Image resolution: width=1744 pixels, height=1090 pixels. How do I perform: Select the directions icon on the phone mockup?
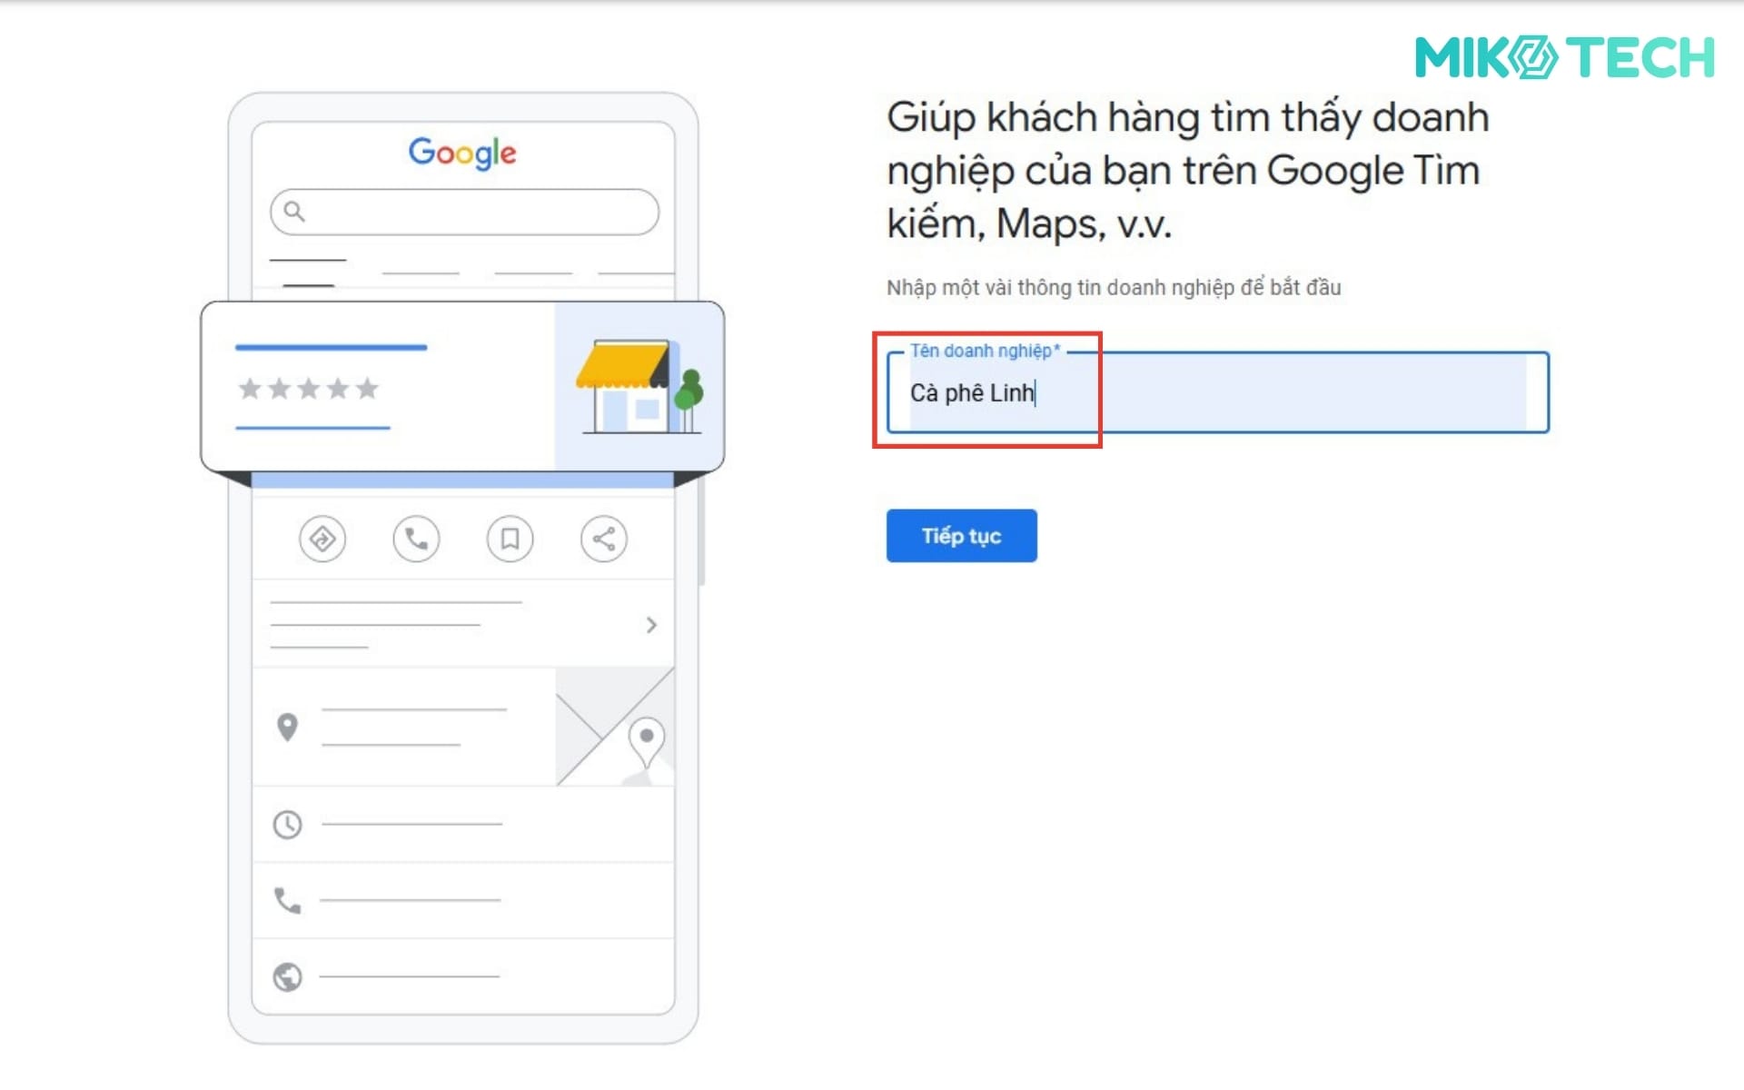point(322,539)
